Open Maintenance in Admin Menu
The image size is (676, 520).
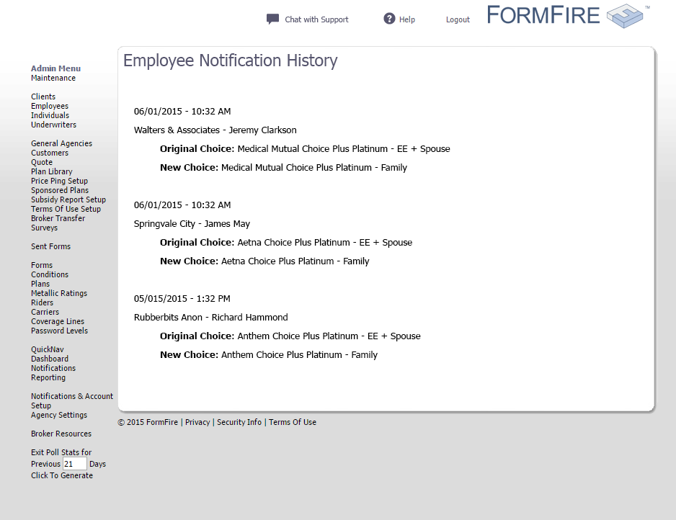53,78
